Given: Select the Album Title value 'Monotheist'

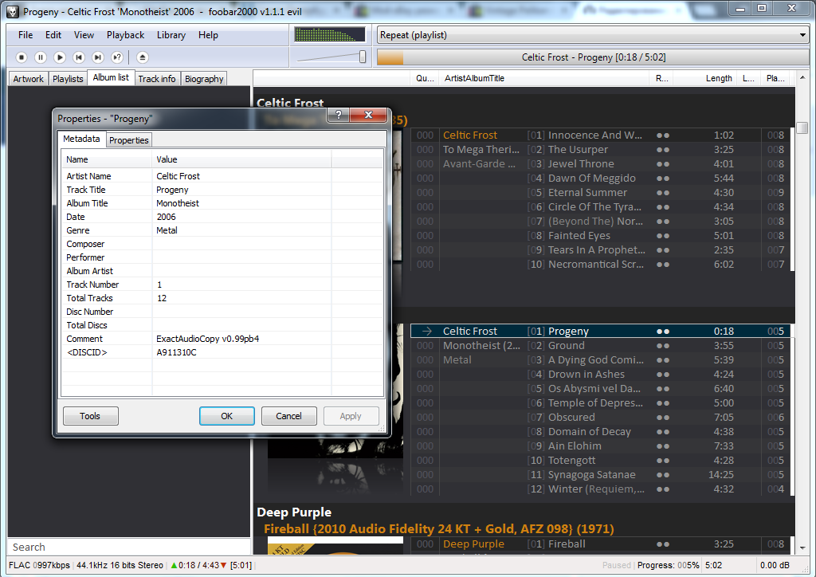Looking at the screenshot, I should coord(178,203).
